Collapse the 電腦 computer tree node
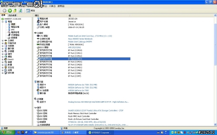217x135 pixels. click(x=2, y=22)
